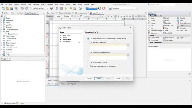The width and height of the screenshot is (192, 108).
Task: Select 'Use the same connection' radio option
Action: pyautogui.click(x=88, y=39)
